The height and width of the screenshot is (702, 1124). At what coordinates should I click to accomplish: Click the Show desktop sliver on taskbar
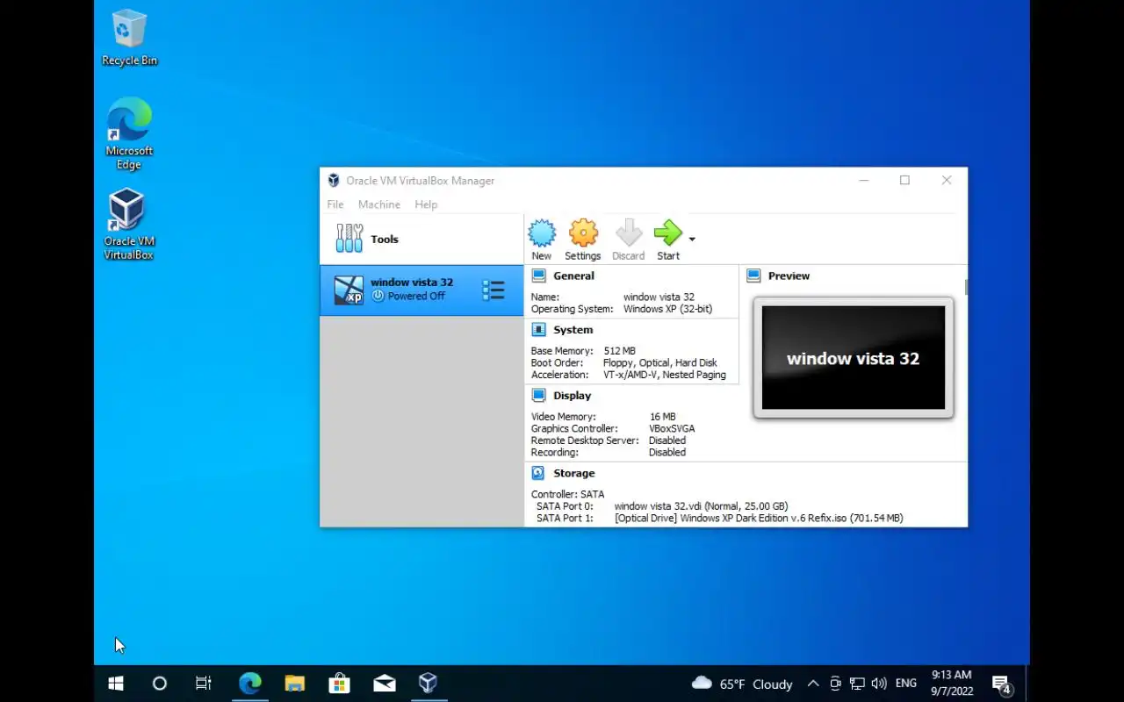tap(1027, 684)
